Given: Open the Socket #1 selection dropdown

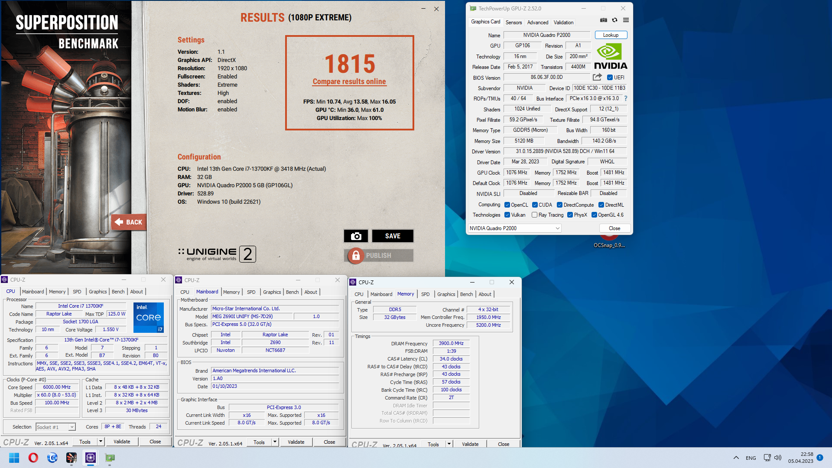Looking at the screenshot, I should [x=55, y=427].
